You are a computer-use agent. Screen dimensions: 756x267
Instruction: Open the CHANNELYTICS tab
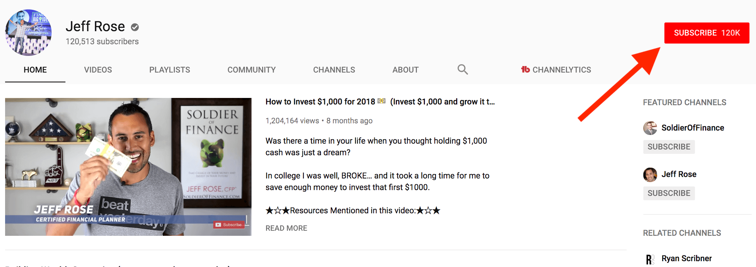pyautogui.click(x=556, y=70)
